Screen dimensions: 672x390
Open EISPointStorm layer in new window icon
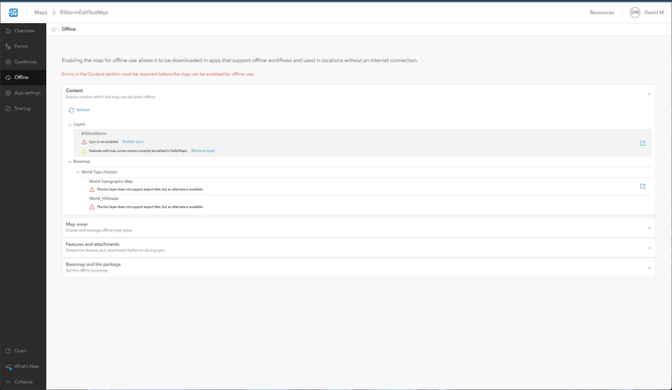643,143
